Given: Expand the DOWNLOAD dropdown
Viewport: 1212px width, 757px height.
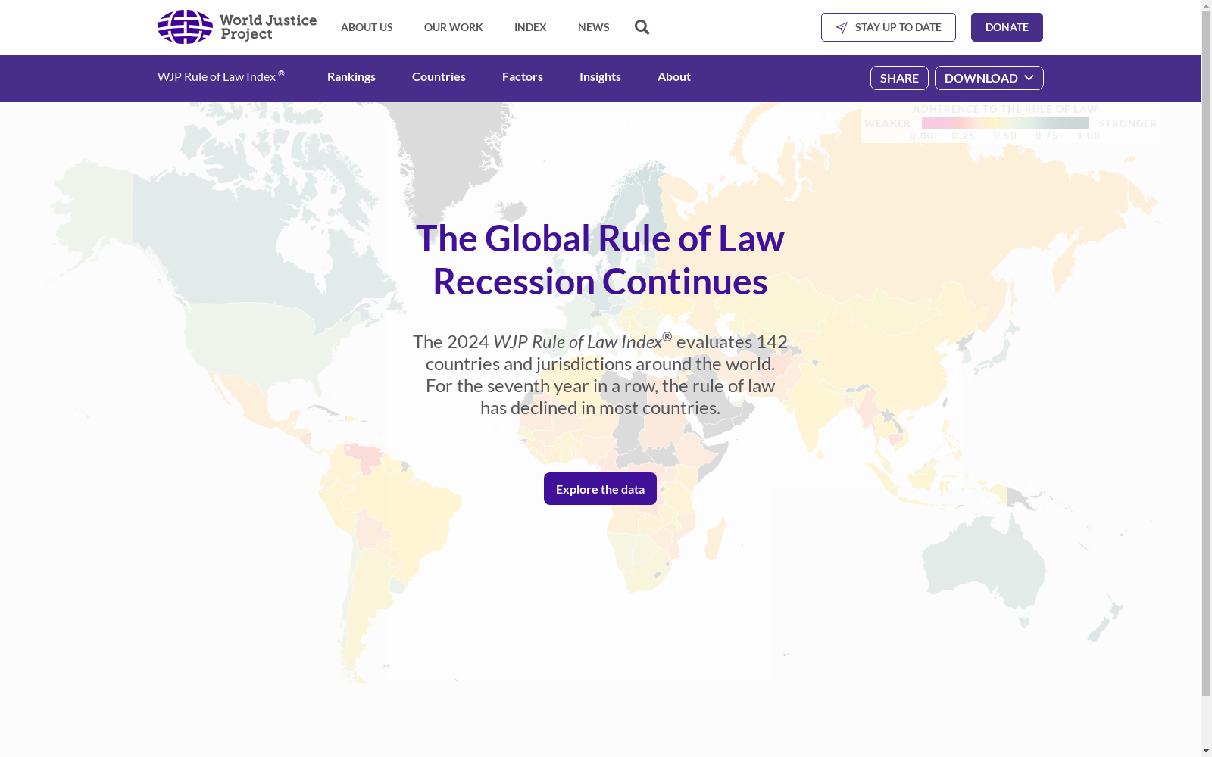Looking at the screenshot, I should 989,78.
